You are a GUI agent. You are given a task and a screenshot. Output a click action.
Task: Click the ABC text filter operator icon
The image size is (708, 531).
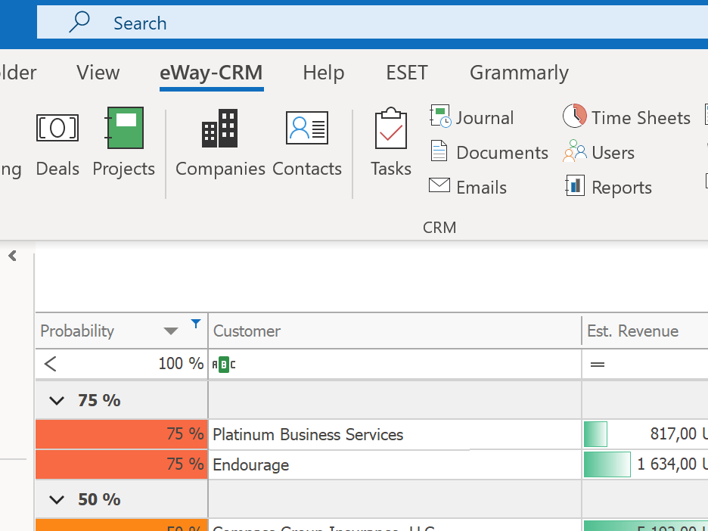(x=224, y=365)
